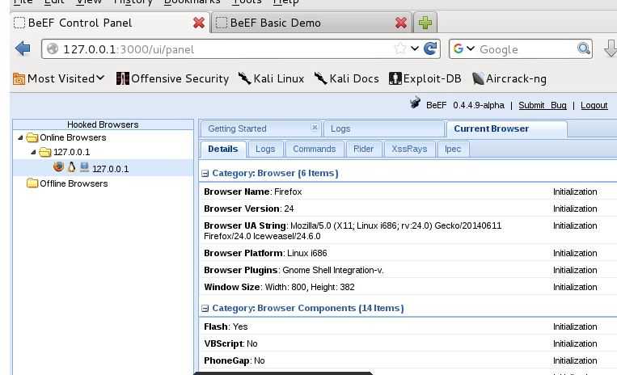Click the Hooked Browsers panel header
Screen dimensions: 617x375
pos(103,124)
